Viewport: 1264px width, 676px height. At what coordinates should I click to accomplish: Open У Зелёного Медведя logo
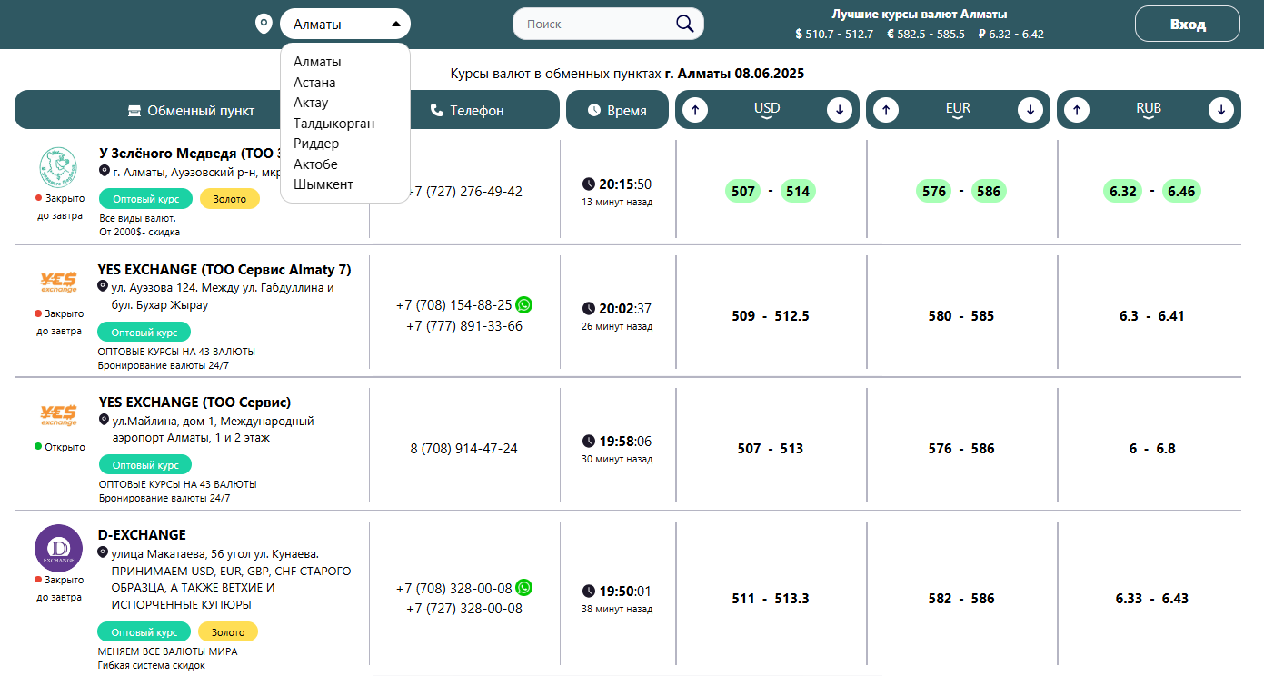coord(59,165)
